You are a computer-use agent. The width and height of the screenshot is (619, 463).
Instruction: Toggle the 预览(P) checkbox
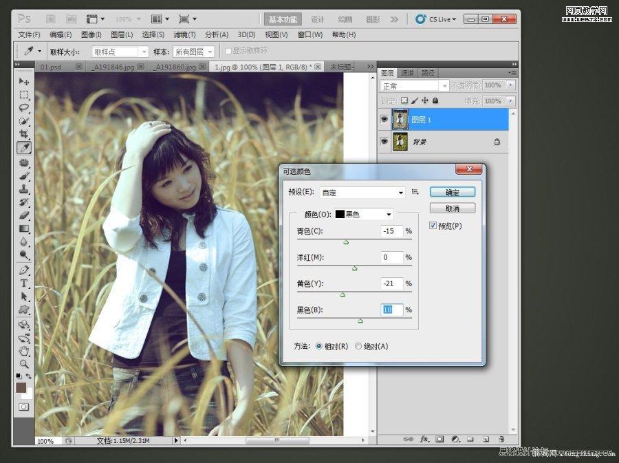(x=433, y=226)
